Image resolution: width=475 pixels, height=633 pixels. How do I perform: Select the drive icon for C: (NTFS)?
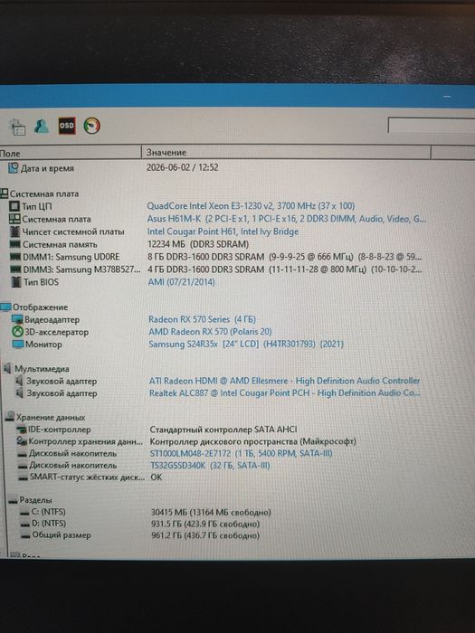(x=25, y=513)
